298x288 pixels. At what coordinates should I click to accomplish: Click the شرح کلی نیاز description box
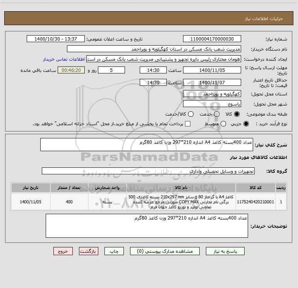pos(147,145)
